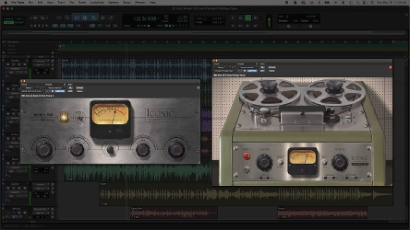Open the Options menu

pos(113,2)
